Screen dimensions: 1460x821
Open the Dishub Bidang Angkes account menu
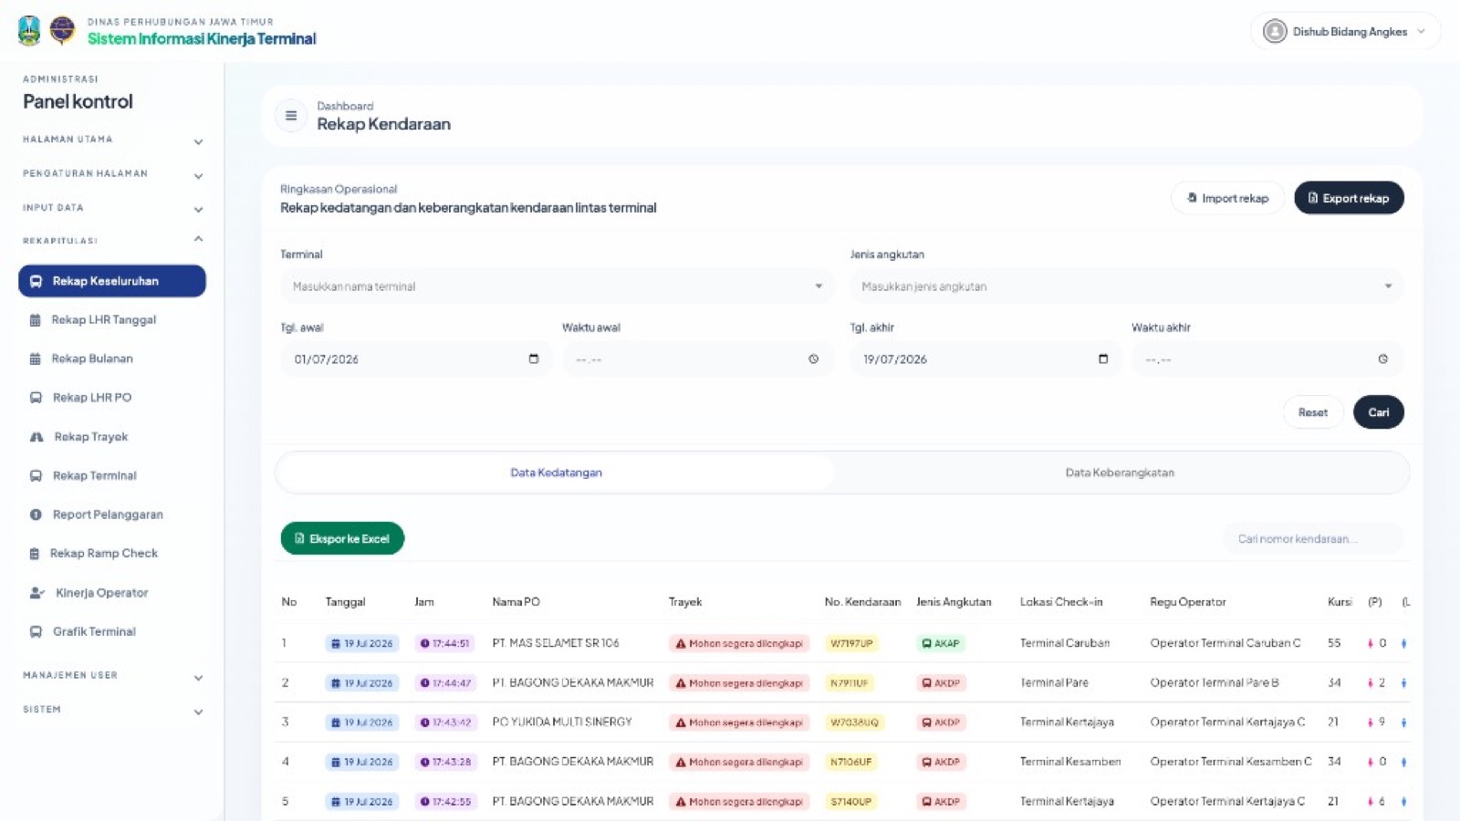pos(1345,32)
